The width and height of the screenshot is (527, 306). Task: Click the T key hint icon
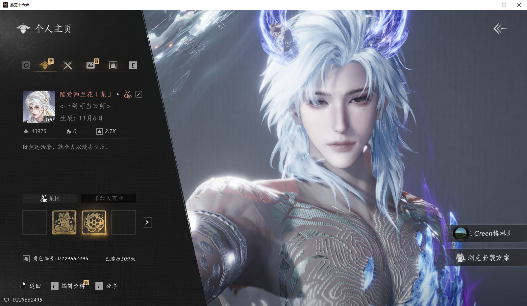tap(99, 286)
